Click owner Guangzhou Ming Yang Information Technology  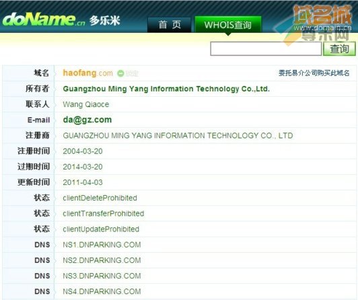point(166,89)
